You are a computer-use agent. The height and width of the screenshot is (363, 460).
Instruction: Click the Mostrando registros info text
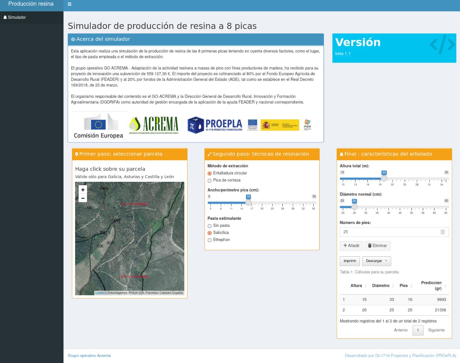click(388, 321)
